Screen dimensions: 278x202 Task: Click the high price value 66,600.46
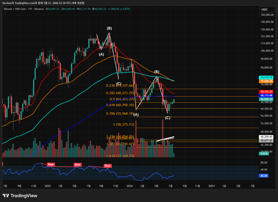tap(69, 9)
